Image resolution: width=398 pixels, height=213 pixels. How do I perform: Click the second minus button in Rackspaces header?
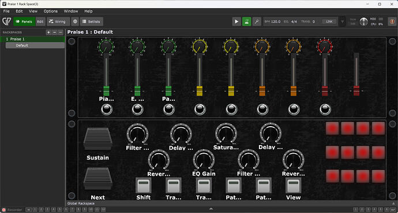[x=61, y=32]
